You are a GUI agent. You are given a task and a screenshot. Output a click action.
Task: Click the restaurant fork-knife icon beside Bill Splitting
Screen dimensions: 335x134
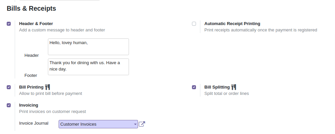tap(234, 87)
